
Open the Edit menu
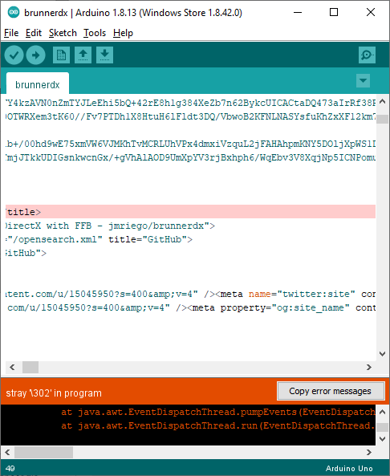(x=34, y=33)
